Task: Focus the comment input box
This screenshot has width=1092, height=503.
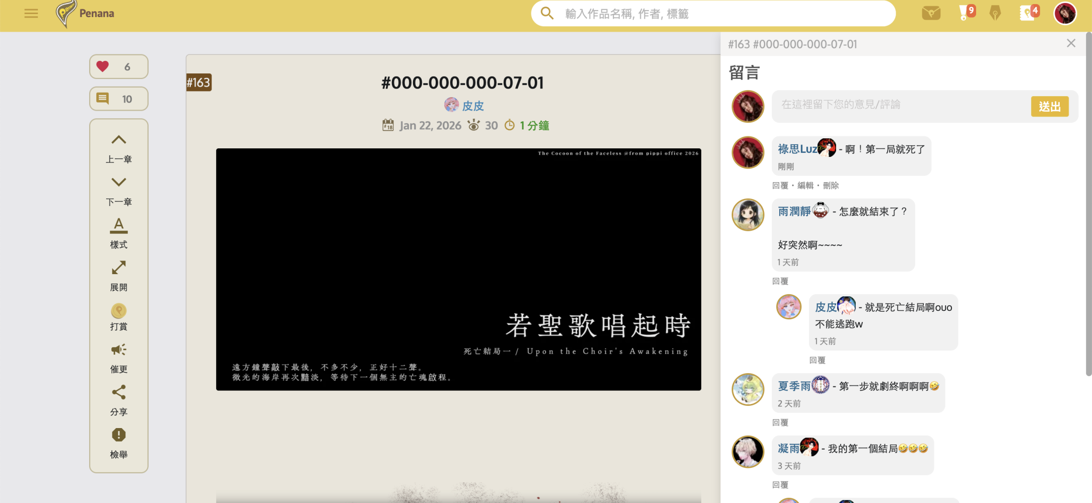Action: (901, 105)
